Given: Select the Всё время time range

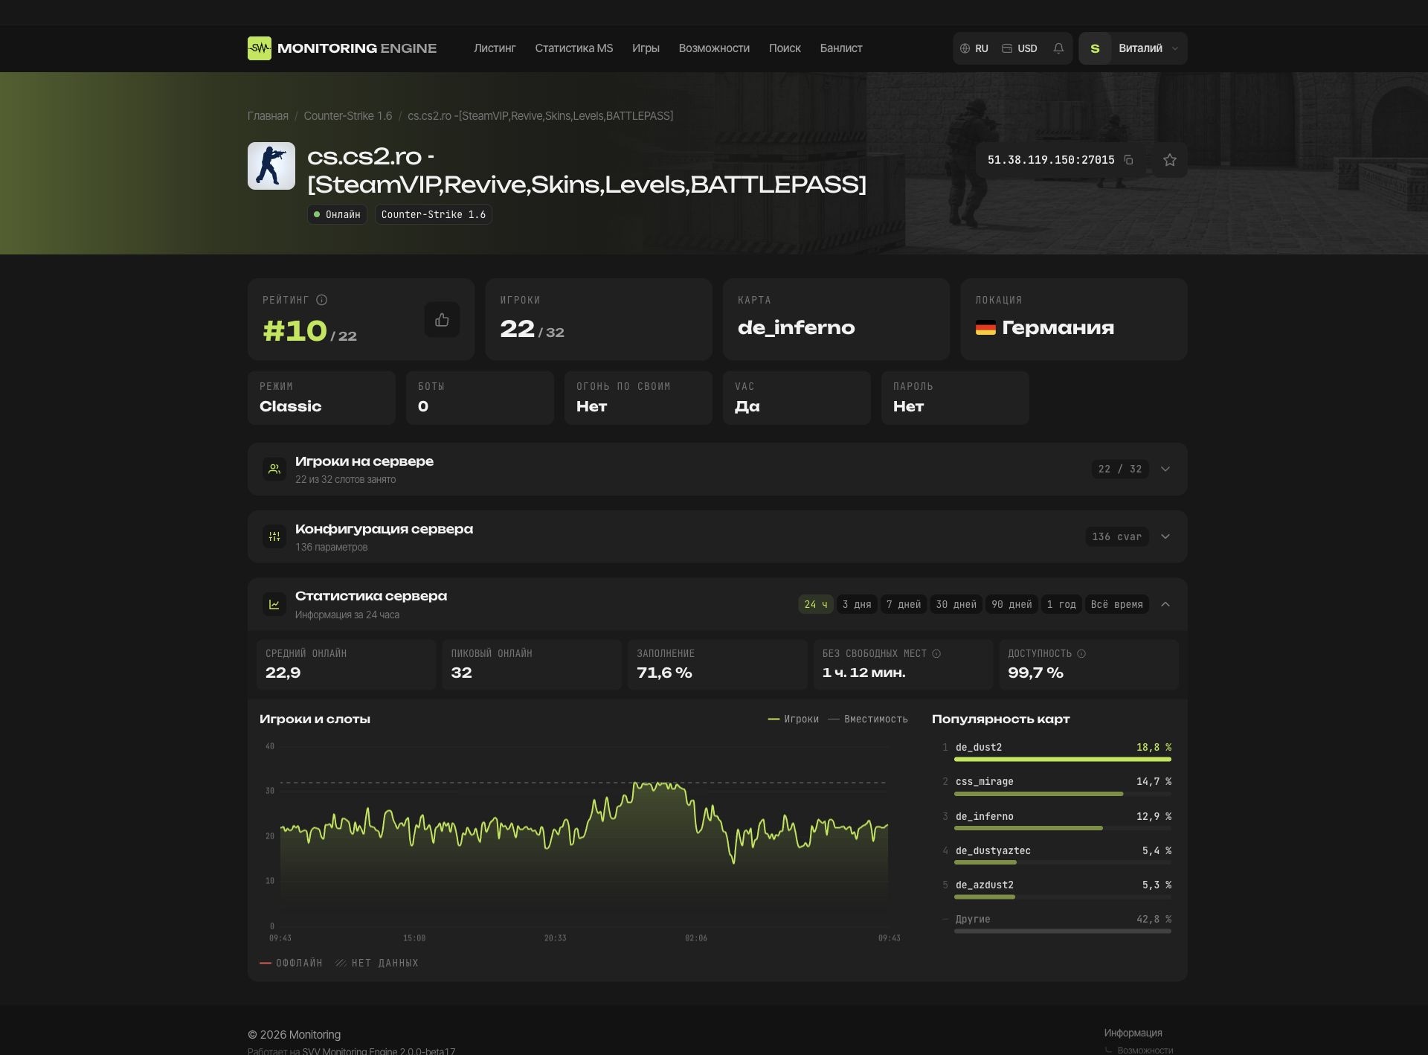Looking at the screenshot, I should point(1116,604).
